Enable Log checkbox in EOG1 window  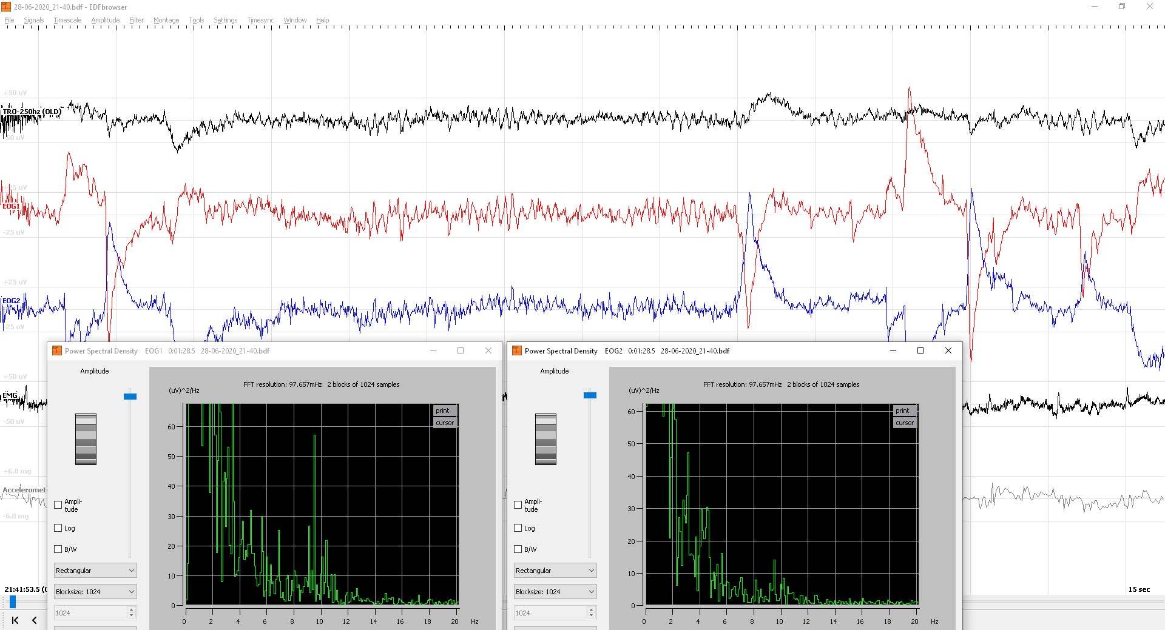(58, 528)
